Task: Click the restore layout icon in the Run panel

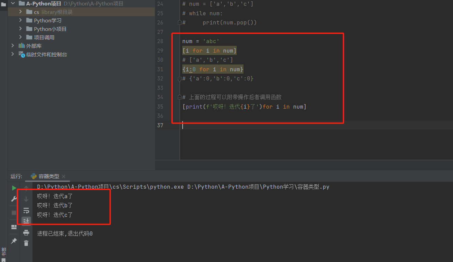Action: (14, 227)
